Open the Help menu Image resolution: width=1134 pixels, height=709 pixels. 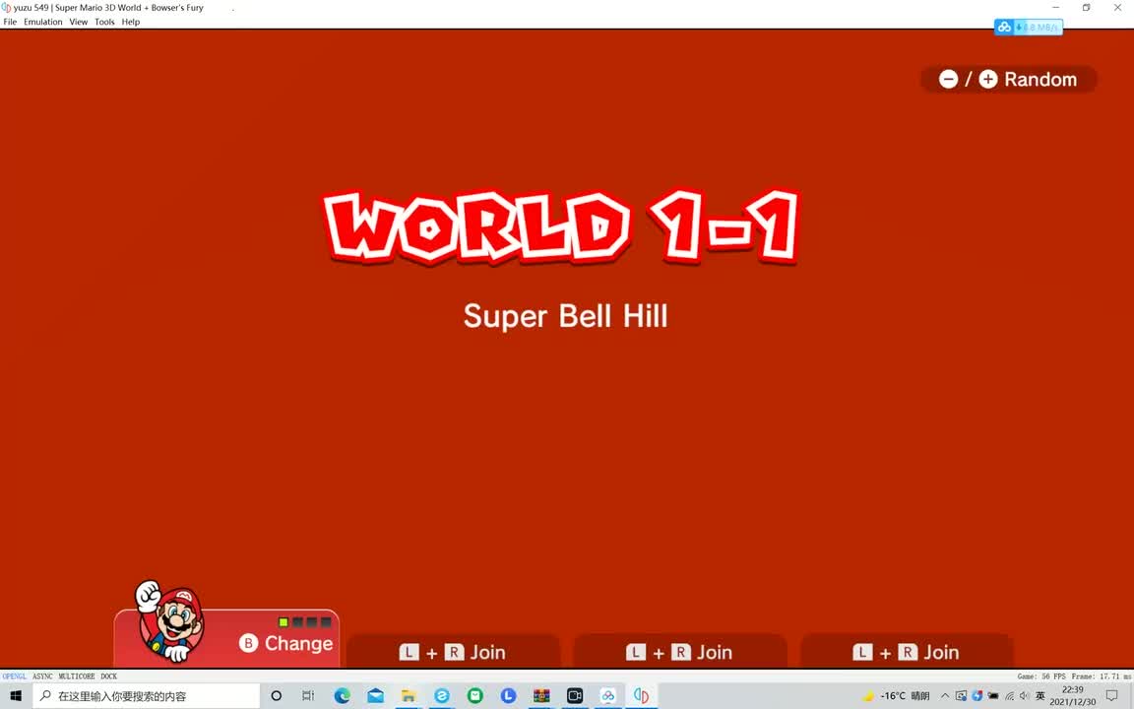131,22
